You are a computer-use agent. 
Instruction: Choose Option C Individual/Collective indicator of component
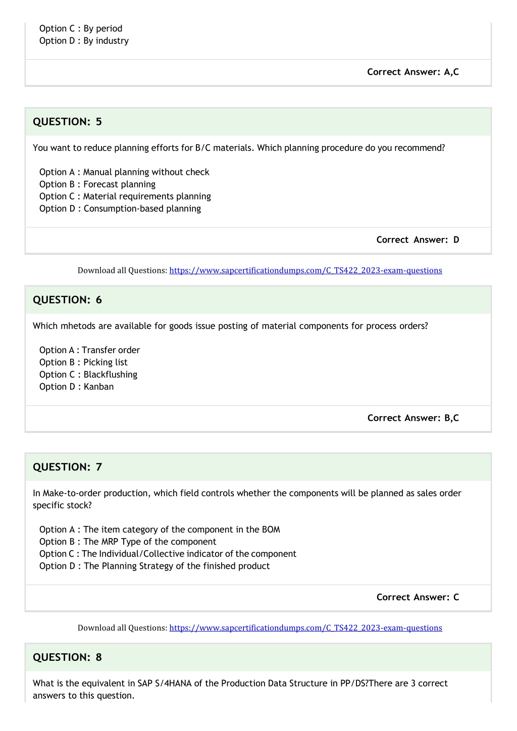pyautogui.click(x=168, y=554)
